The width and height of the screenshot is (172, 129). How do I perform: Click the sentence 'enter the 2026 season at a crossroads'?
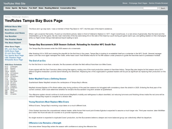pyautogui.click(x=55, y=48)
